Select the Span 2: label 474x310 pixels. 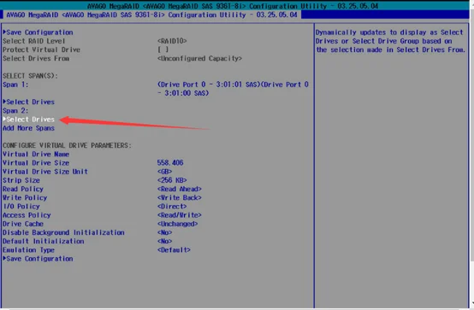pos(15,111)
